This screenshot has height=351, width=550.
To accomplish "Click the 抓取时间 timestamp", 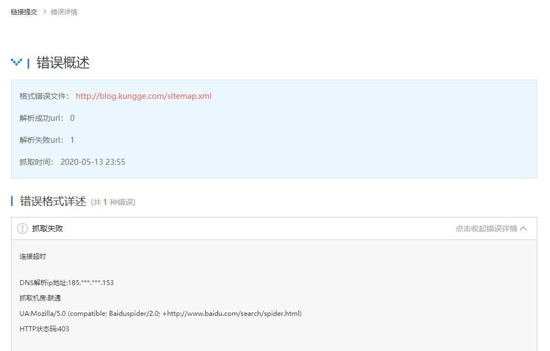I will coord(95,161).
